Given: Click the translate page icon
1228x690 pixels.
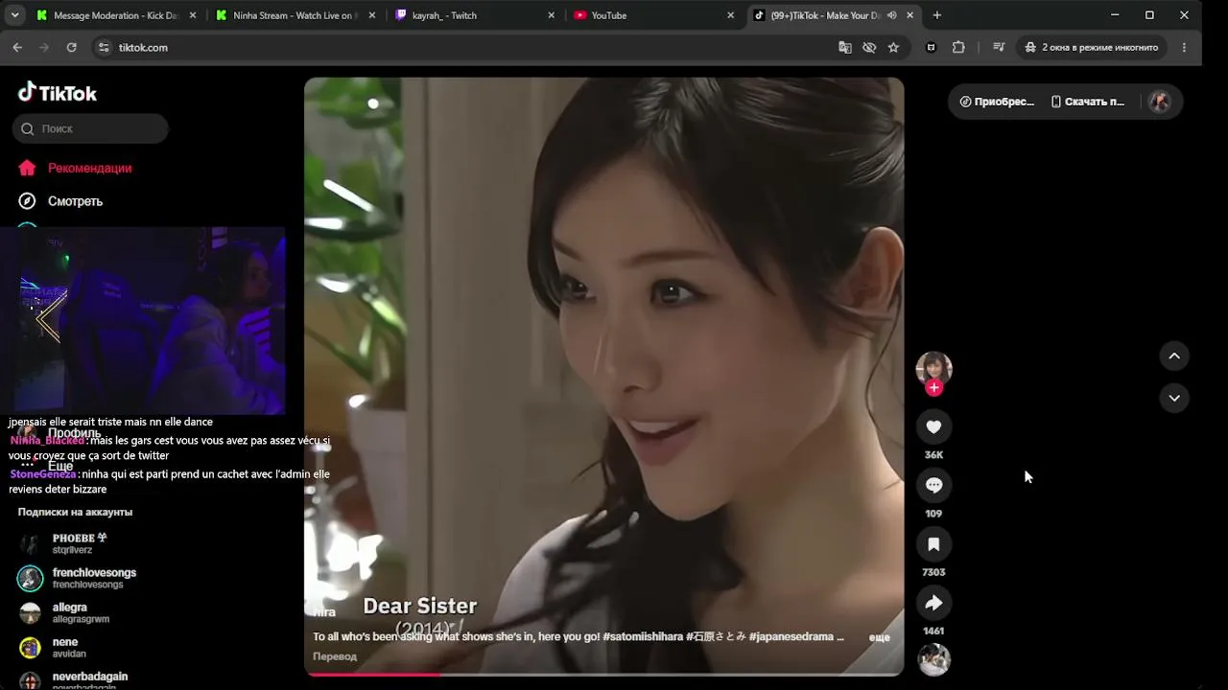Looking at the screenshot, I should [x=845, y=47].
